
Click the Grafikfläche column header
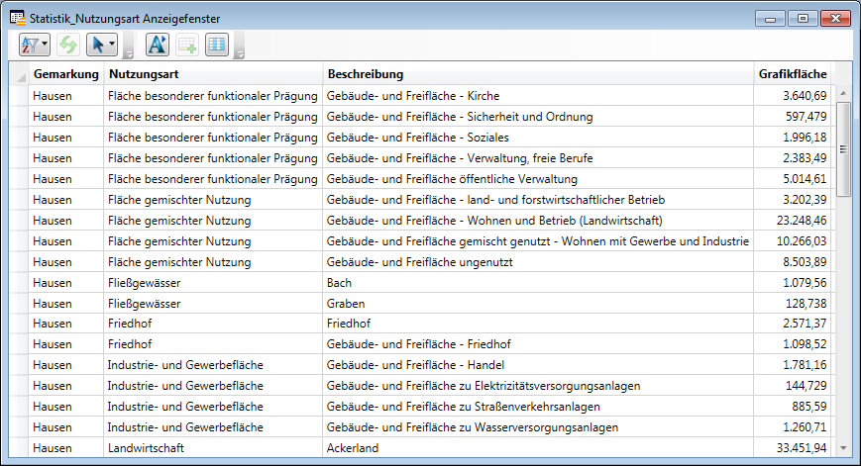point(792,74)
